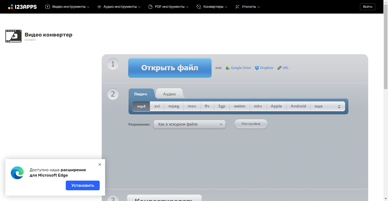Click the Открыть файл button

click(170, 68)
